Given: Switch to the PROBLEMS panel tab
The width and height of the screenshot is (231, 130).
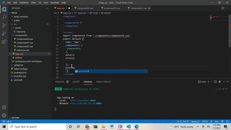Looking at the screenshot, I should pyautogui.click(x=60, y=82).
